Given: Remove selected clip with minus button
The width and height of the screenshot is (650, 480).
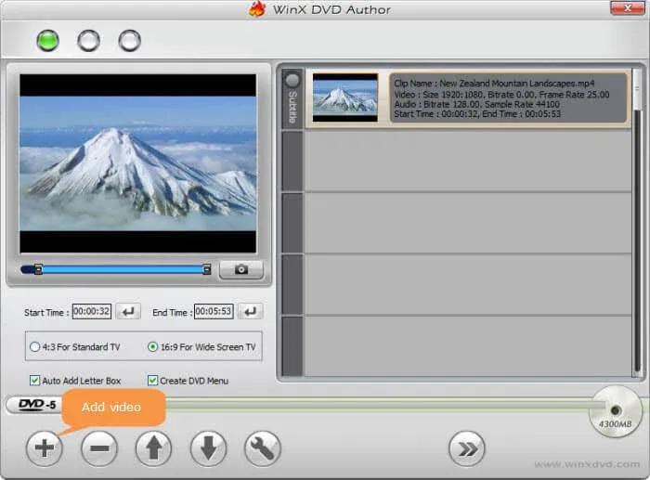Looking at the screenshot, I should pyautogui.click(x=98, y=449).
